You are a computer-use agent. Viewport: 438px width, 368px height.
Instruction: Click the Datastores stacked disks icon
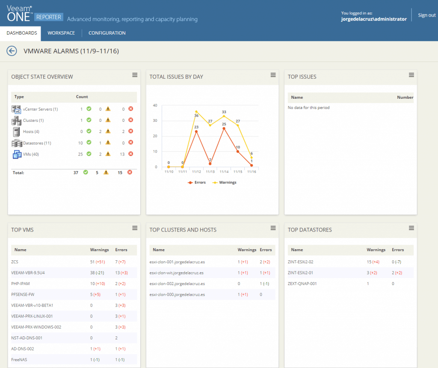click(17, 143)
